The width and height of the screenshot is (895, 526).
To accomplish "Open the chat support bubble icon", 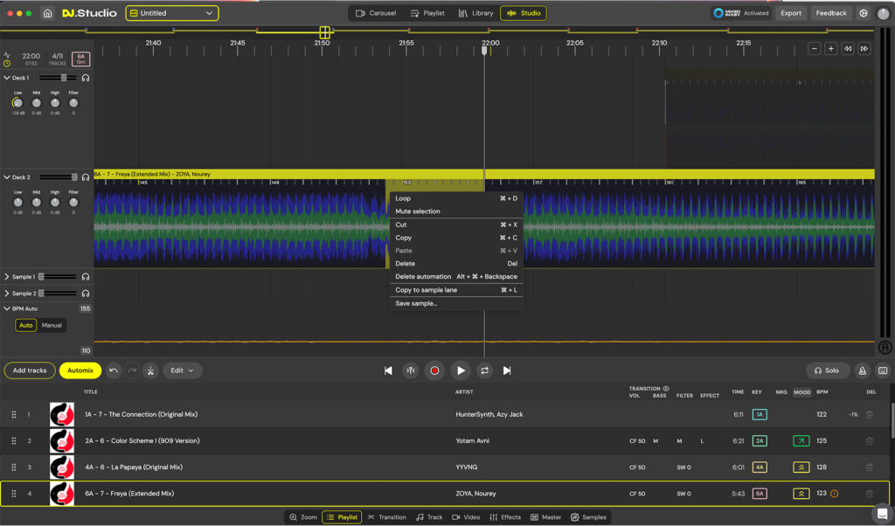I will pyautogui.click(x=883, y=513).
